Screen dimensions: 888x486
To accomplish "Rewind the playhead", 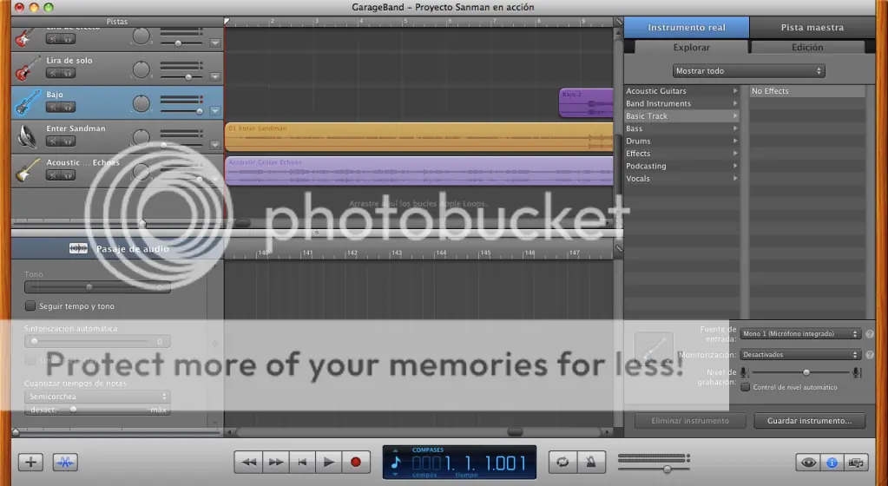I will (x=248, y=463).
